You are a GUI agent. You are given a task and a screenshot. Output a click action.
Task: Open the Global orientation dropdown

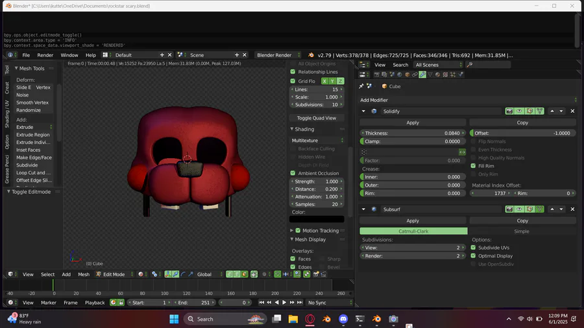click(209, 274)
